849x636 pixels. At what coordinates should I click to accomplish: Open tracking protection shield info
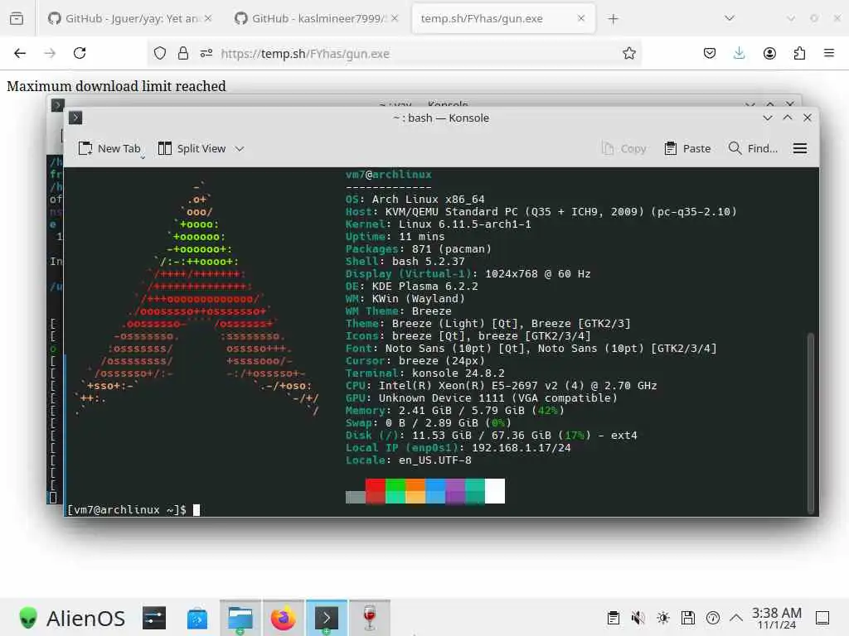160,53
